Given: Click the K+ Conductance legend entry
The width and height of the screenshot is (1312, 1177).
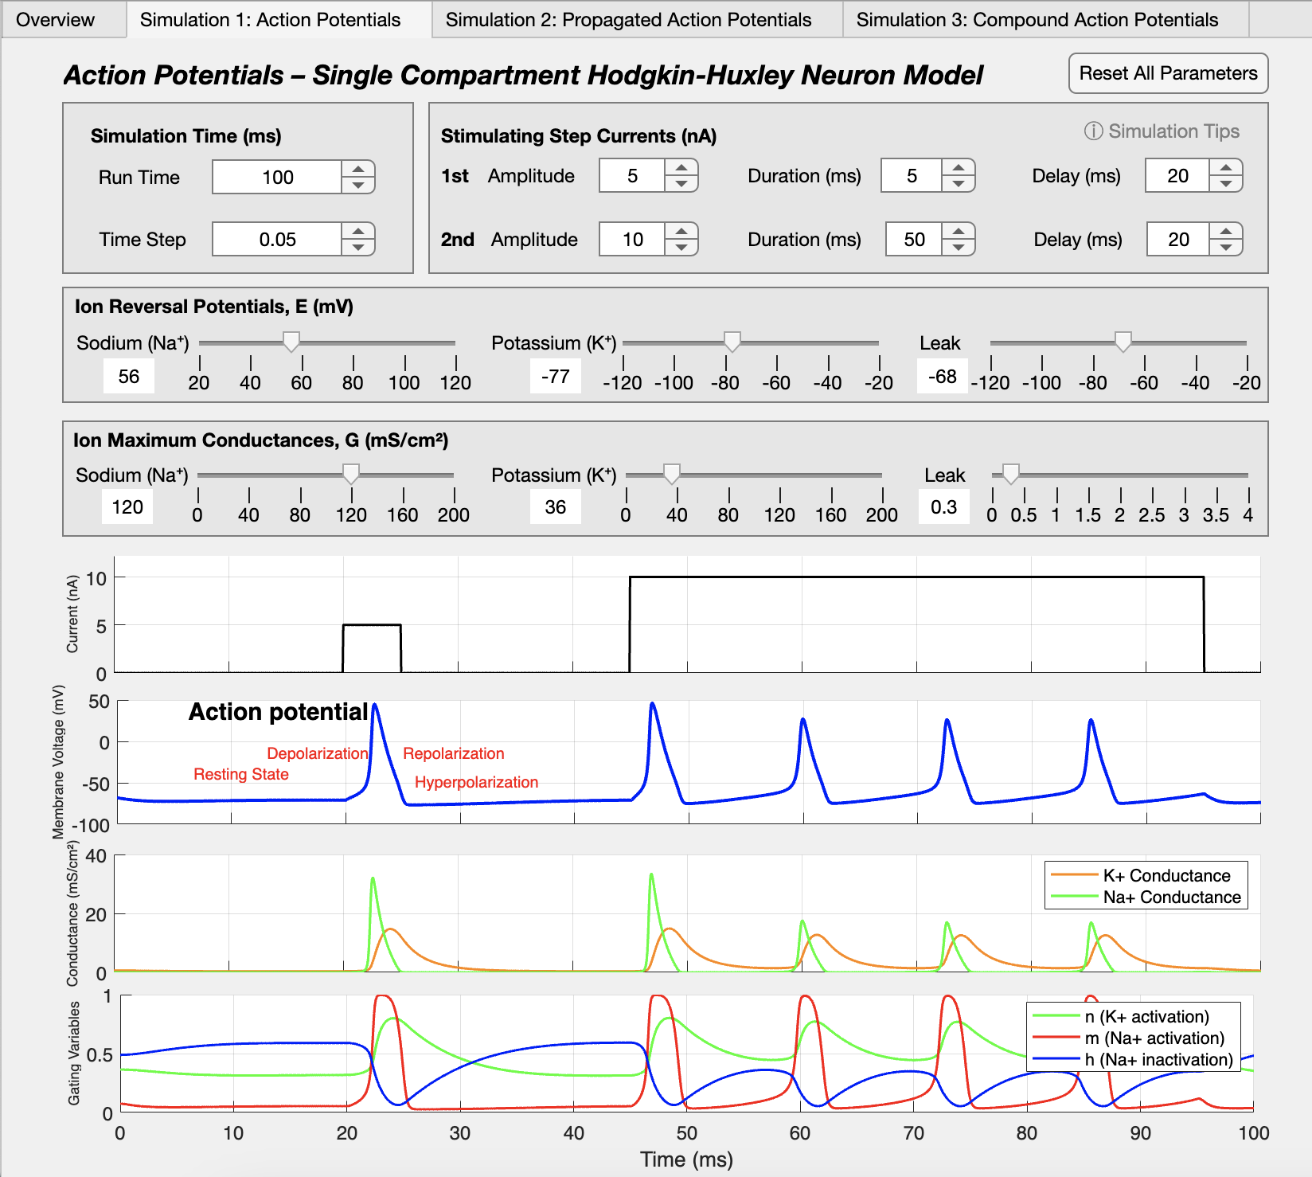Looking at the screenshot, I should (x=1166, y=875).
